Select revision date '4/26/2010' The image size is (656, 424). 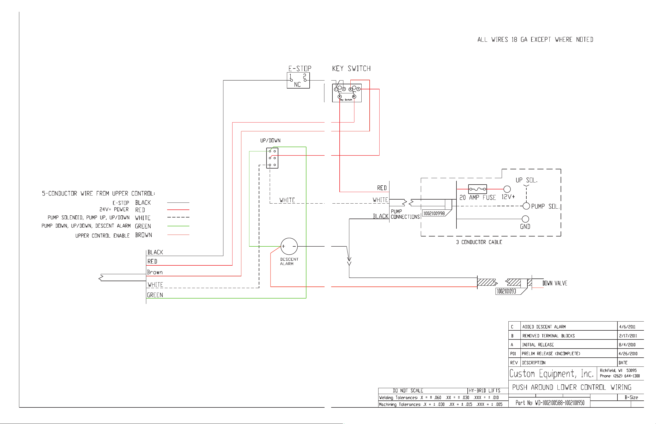(x=628, y=354)
